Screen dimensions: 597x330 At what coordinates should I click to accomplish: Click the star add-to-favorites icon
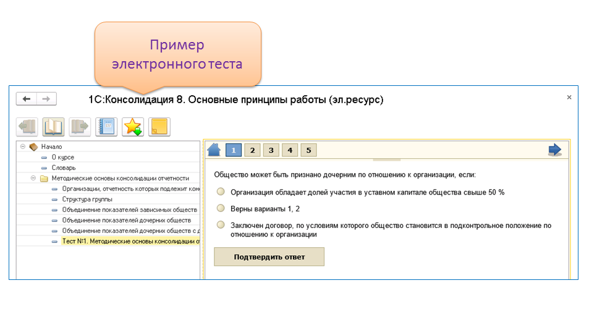[x=133, y=127]
